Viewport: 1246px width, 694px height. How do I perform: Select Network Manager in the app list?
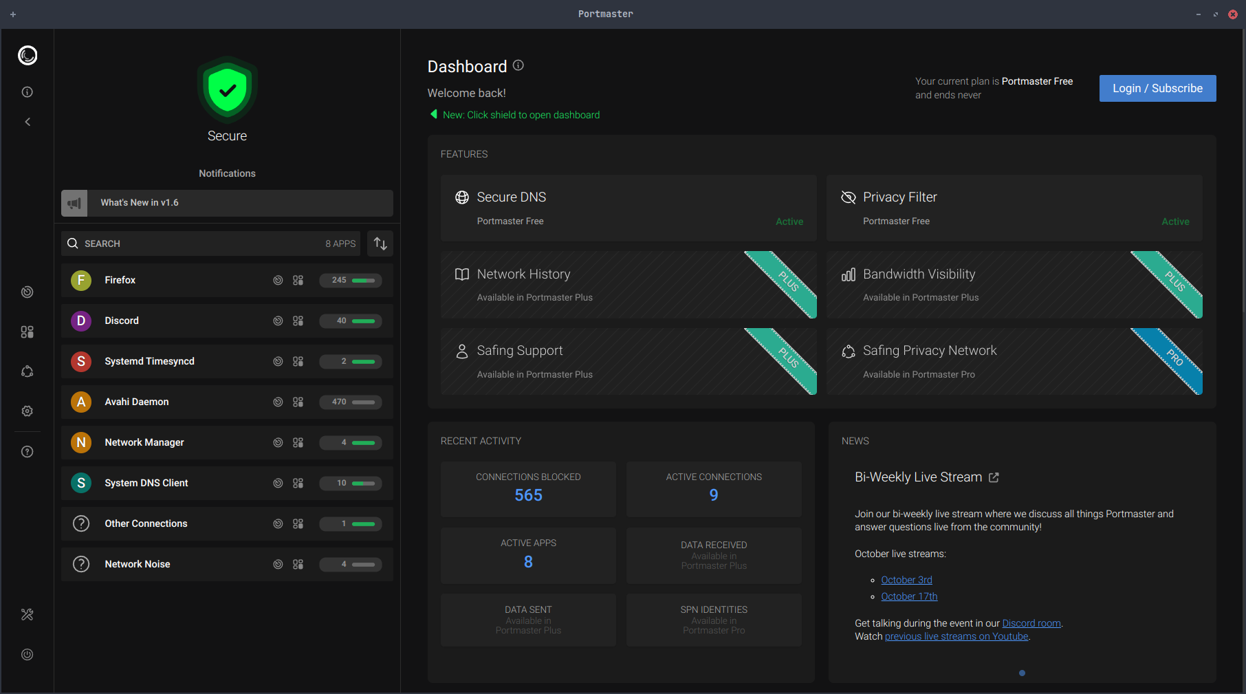pos(227,443)
